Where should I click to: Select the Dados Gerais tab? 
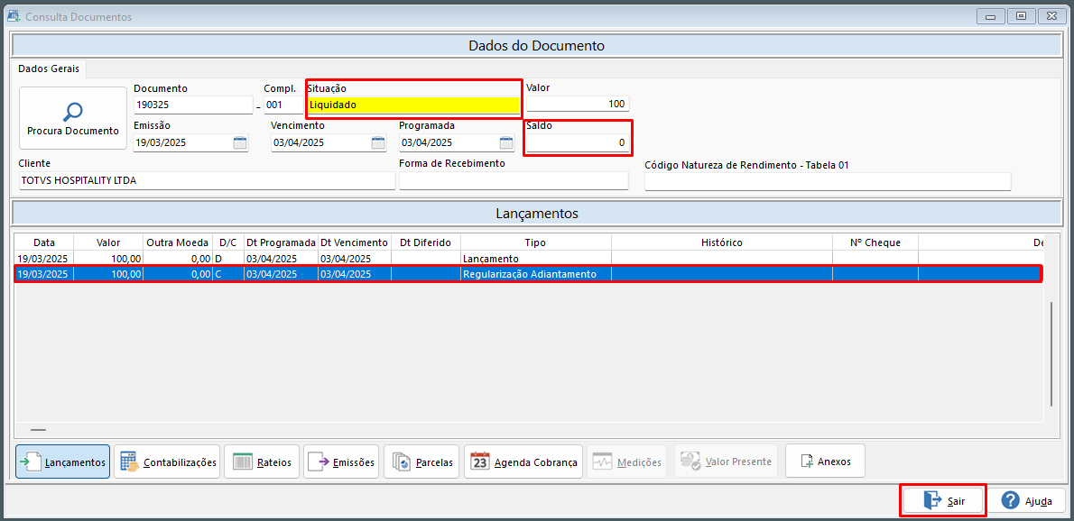(49, 69)
